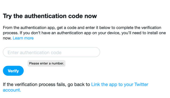This screenshot has height=98, width=170.
Task: Submit the code with the blue Verify button
Action: pyautogui.click(x=13, y=71)
